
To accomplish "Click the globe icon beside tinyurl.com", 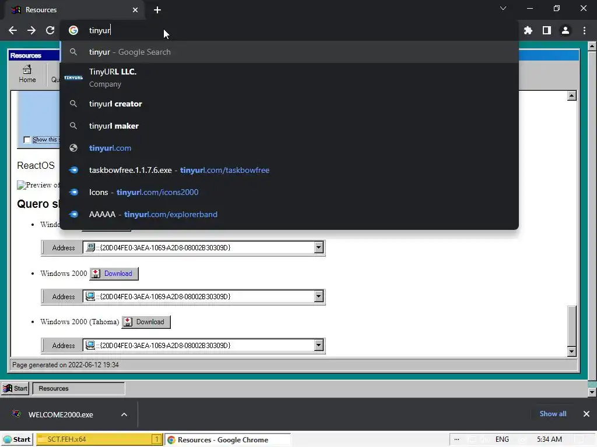I will click(x=73, y=148).
